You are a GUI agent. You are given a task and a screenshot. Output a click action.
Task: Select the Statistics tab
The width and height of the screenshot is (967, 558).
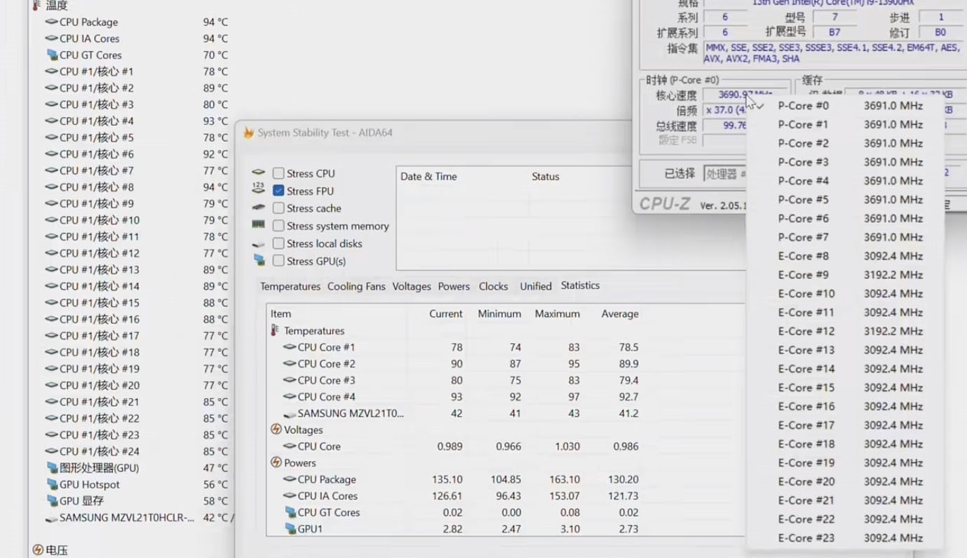[580, 285]
